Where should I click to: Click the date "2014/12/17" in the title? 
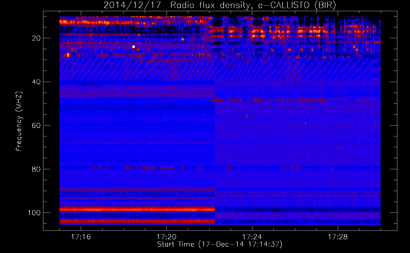132,5
